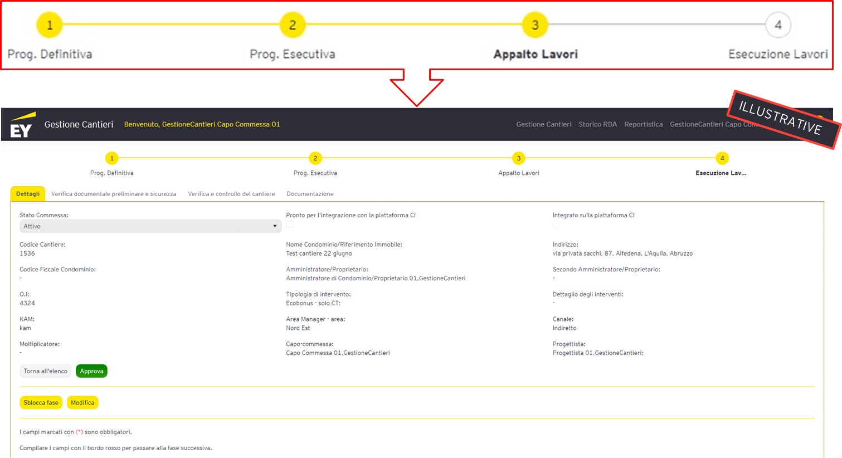The width and height of the screenshot is (842, 458).
Task: Click the EY logo in header
Action: coord(22,125)
